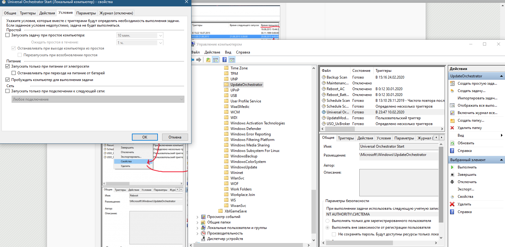Click 'Создать простую задачу' action

(x=477, y=83)
